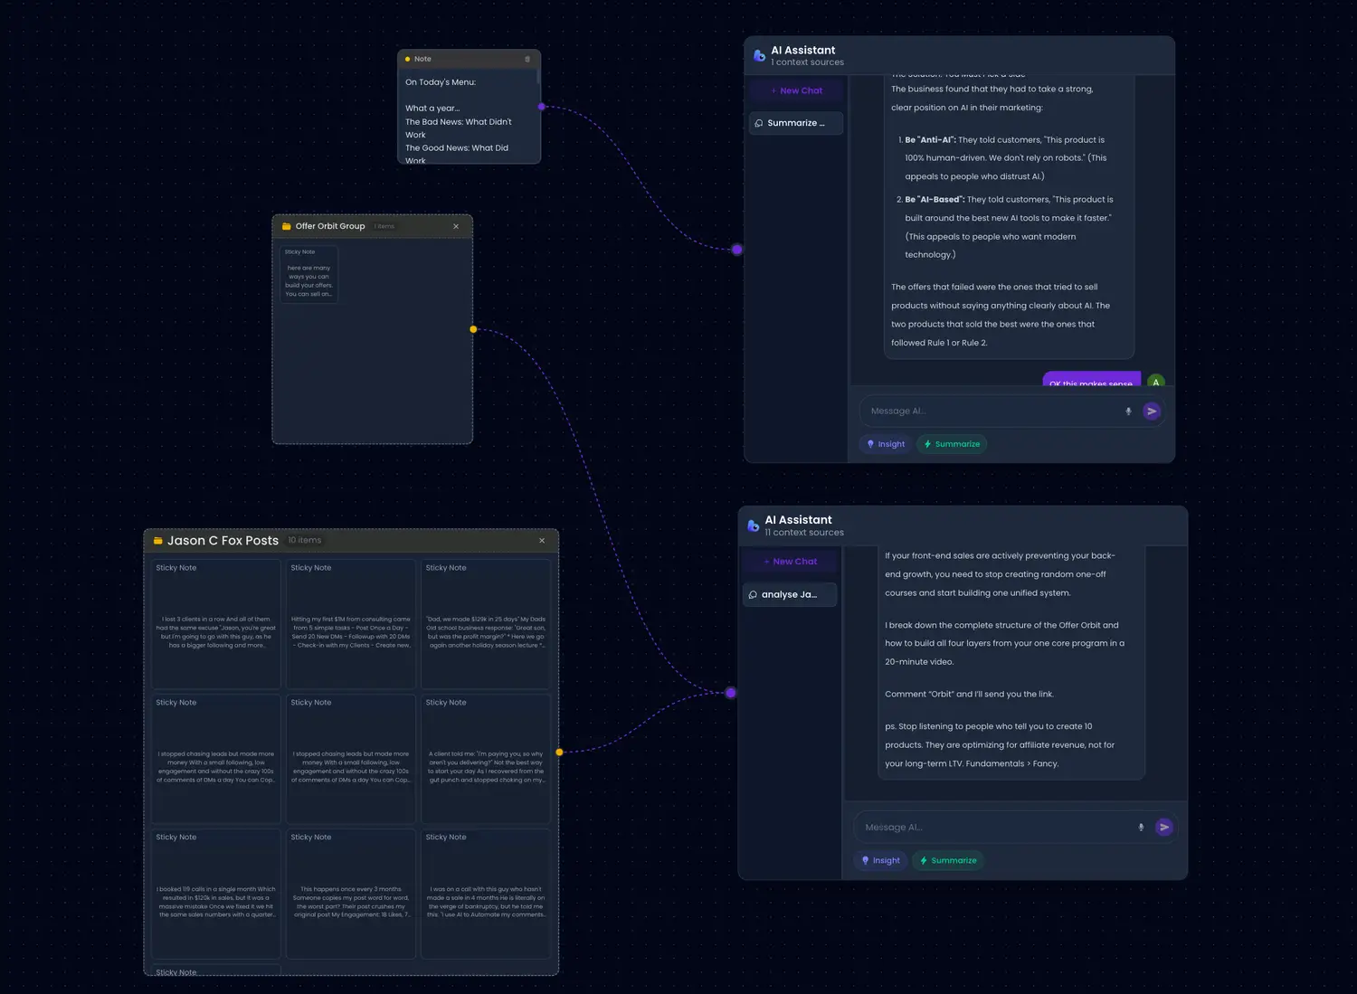The image size is (1357, 994).
Task: Start New Chat in top AI Assistant
Action: pyautogui.click(x=796, y=90)
